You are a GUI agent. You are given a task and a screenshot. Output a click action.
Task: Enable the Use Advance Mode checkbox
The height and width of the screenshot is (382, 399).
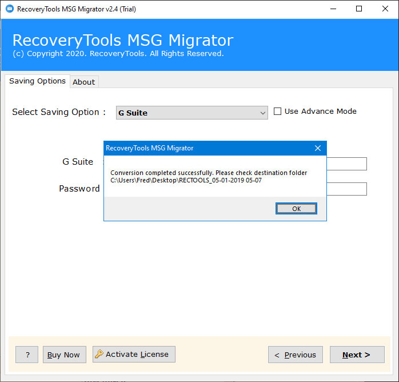(277, 111)
